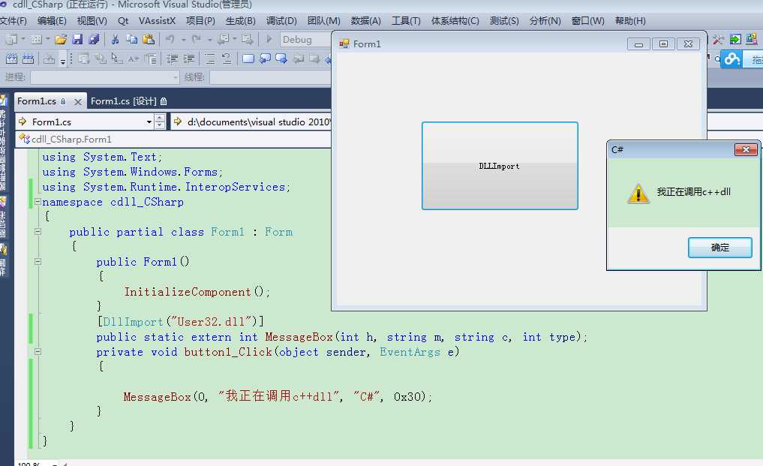Open the 线程 thread combo box
The image size is (763, 466).
click(271, 77)
